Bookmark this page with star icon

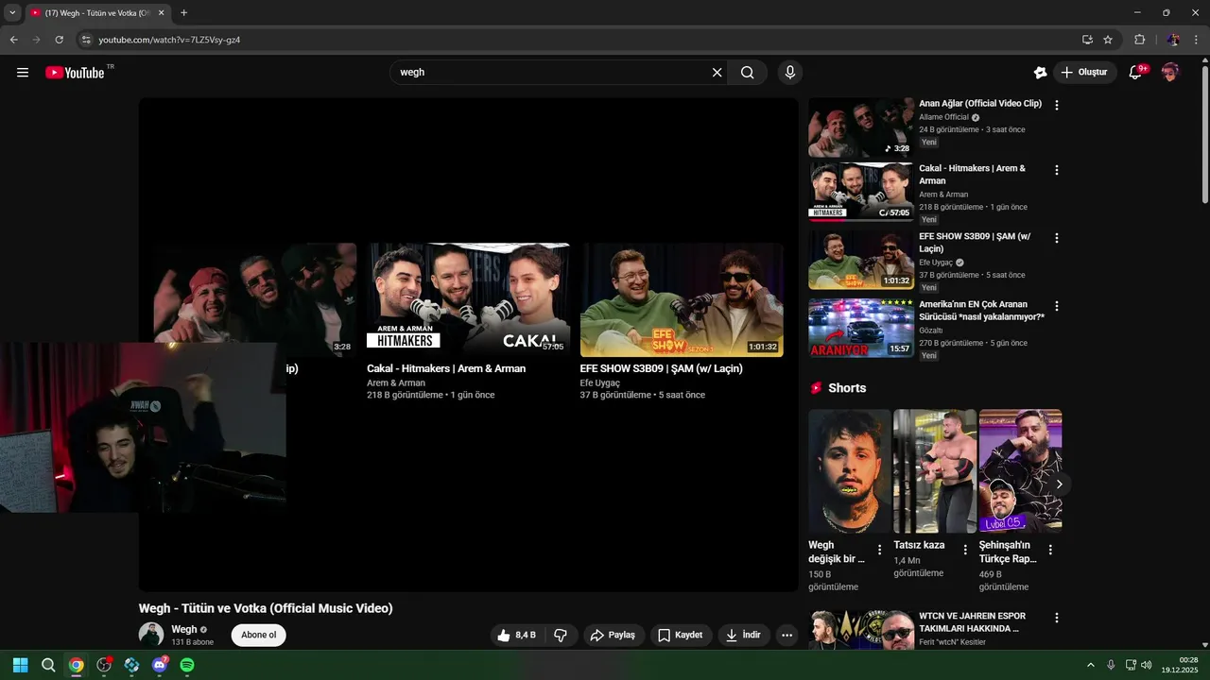pyautogui.click(x=1108, y=40)
